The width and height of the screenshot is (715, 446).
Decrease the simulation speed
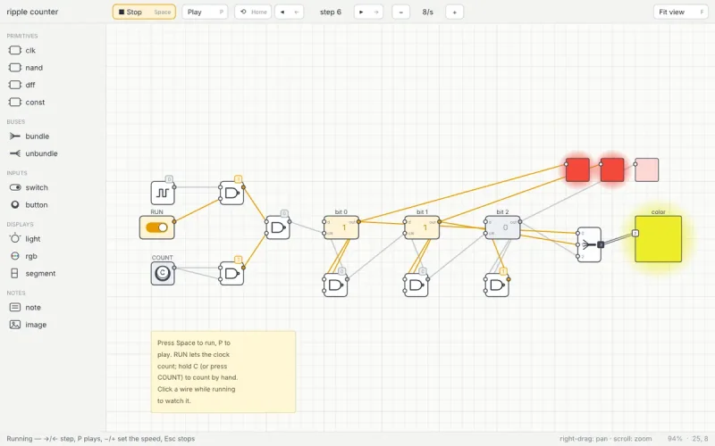click(x=400, y=12)
